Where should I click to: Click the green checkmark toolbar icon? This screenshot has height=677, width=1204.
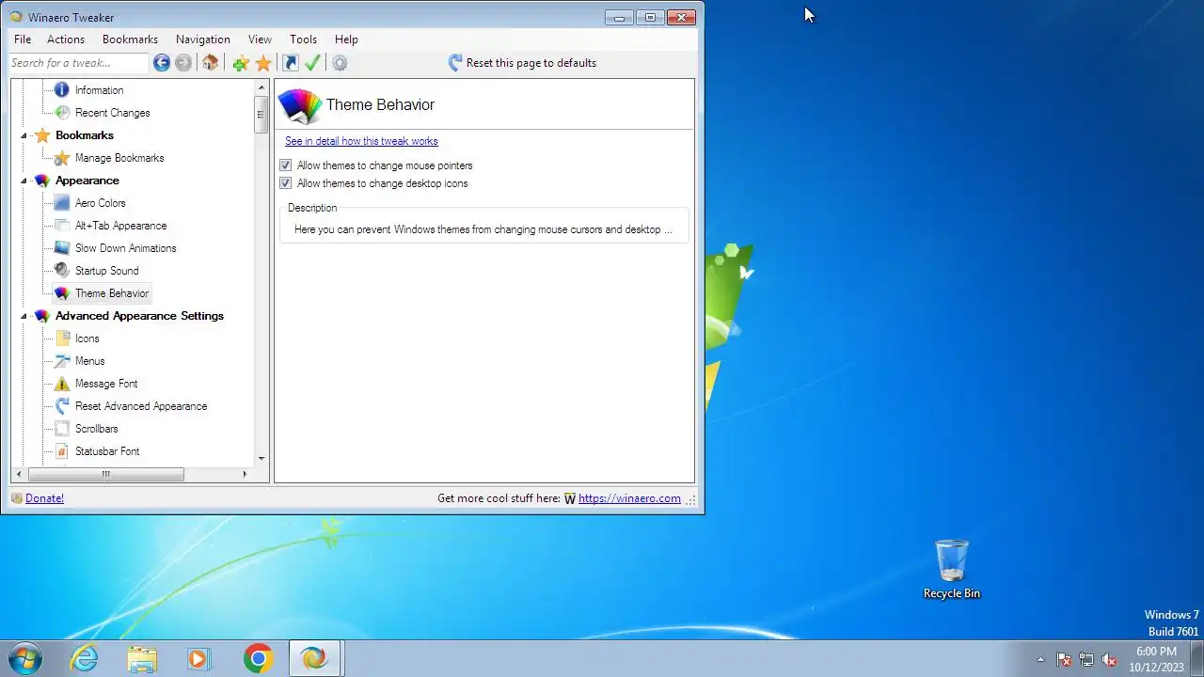pos(313,63)
